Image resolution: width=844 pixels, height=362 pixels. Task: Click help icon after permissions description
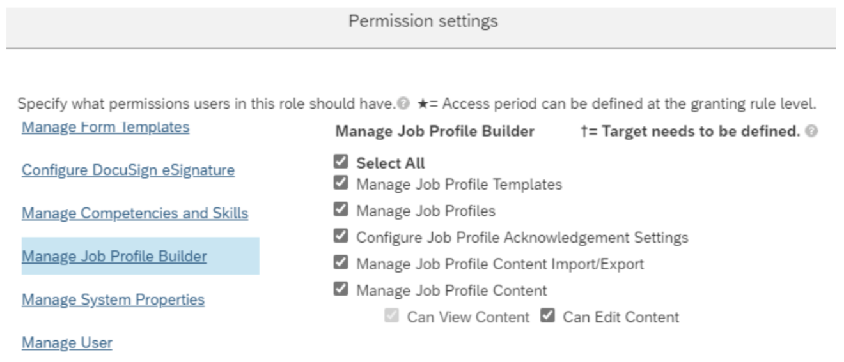click(x=403, y=103)
